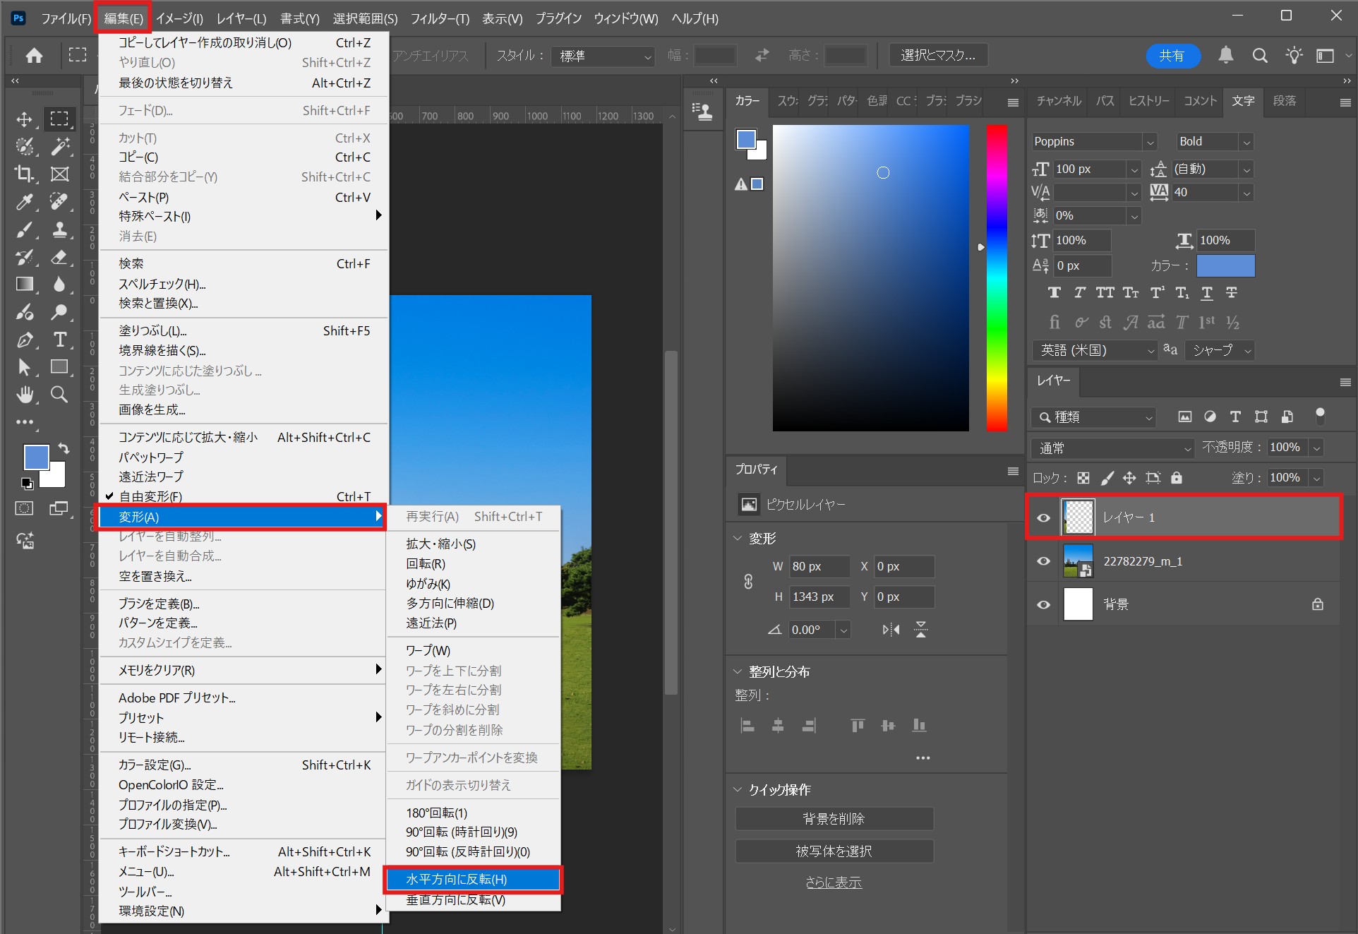Switch to the ヒストリー tab
Screen dimensions: 1358x934
pos(1148,101)
